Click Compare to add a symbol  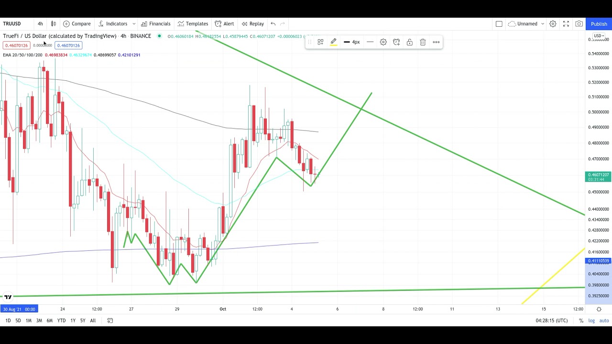pos(77,23)
